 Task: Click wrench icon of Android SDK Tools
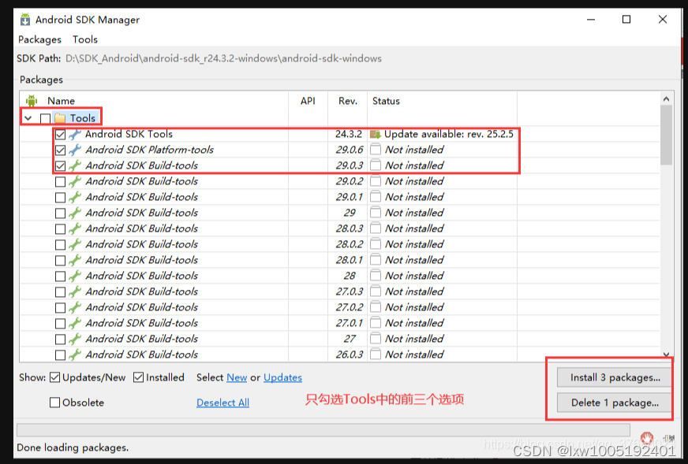pyautogui.click(x=75, y=134)
